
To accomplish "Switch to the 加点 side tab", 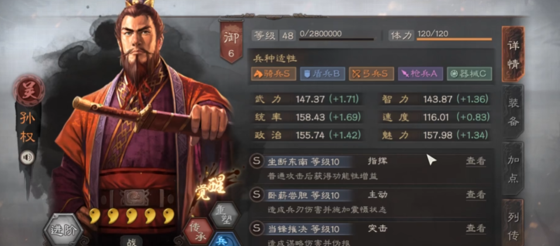I will click(513, 169).
